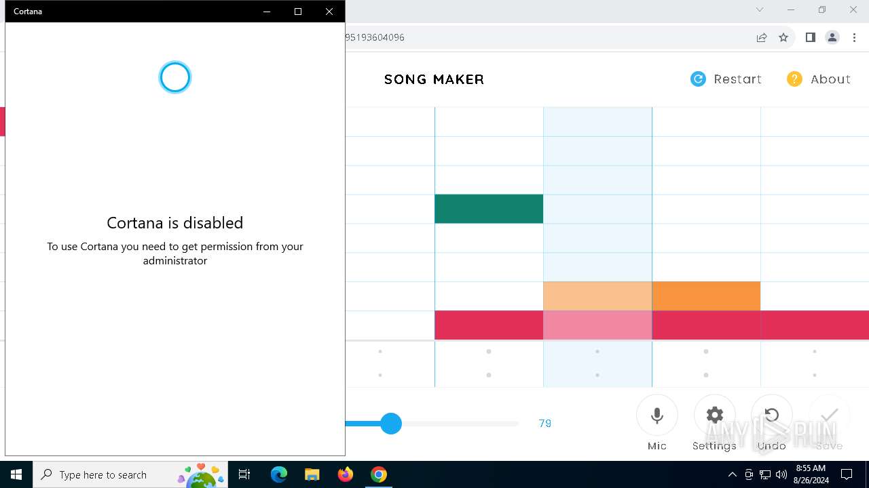Viewport: 869px width, 488px height.
Task: Toggle the green note block
Action: pos(489,209)
